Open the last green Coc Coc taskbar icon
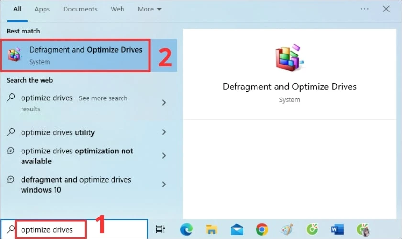 (x=363, y=229)
